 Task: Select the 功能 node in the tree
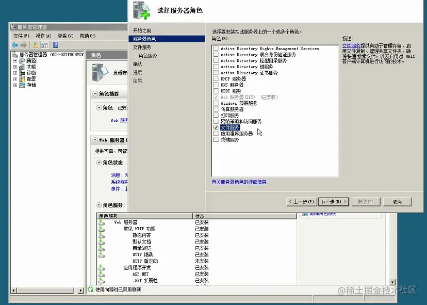click(31, 67)
